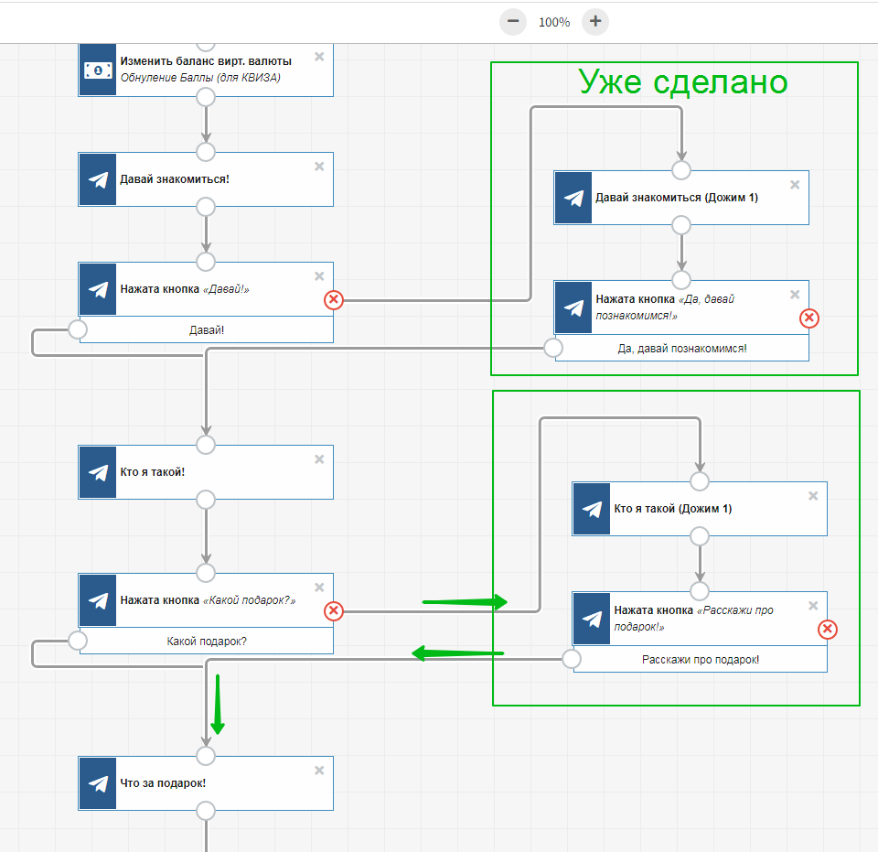Click input connector atop Что за подарок! block
This screenshot has width=878, height=852.
click(x=206, y=756)
